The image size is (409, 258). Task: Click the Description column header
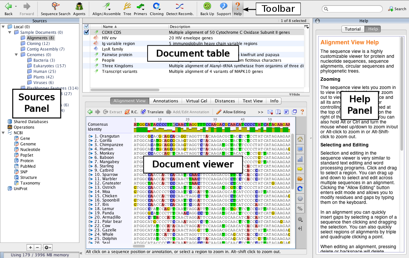[236, 27]
